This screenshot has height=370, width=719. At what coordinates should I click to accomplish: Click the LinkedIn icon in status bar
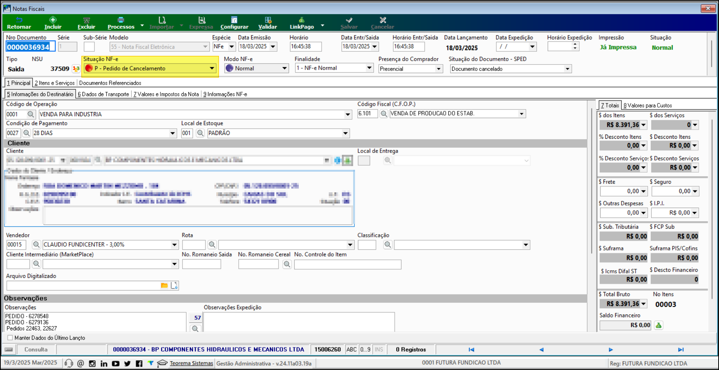coord(104,364)
